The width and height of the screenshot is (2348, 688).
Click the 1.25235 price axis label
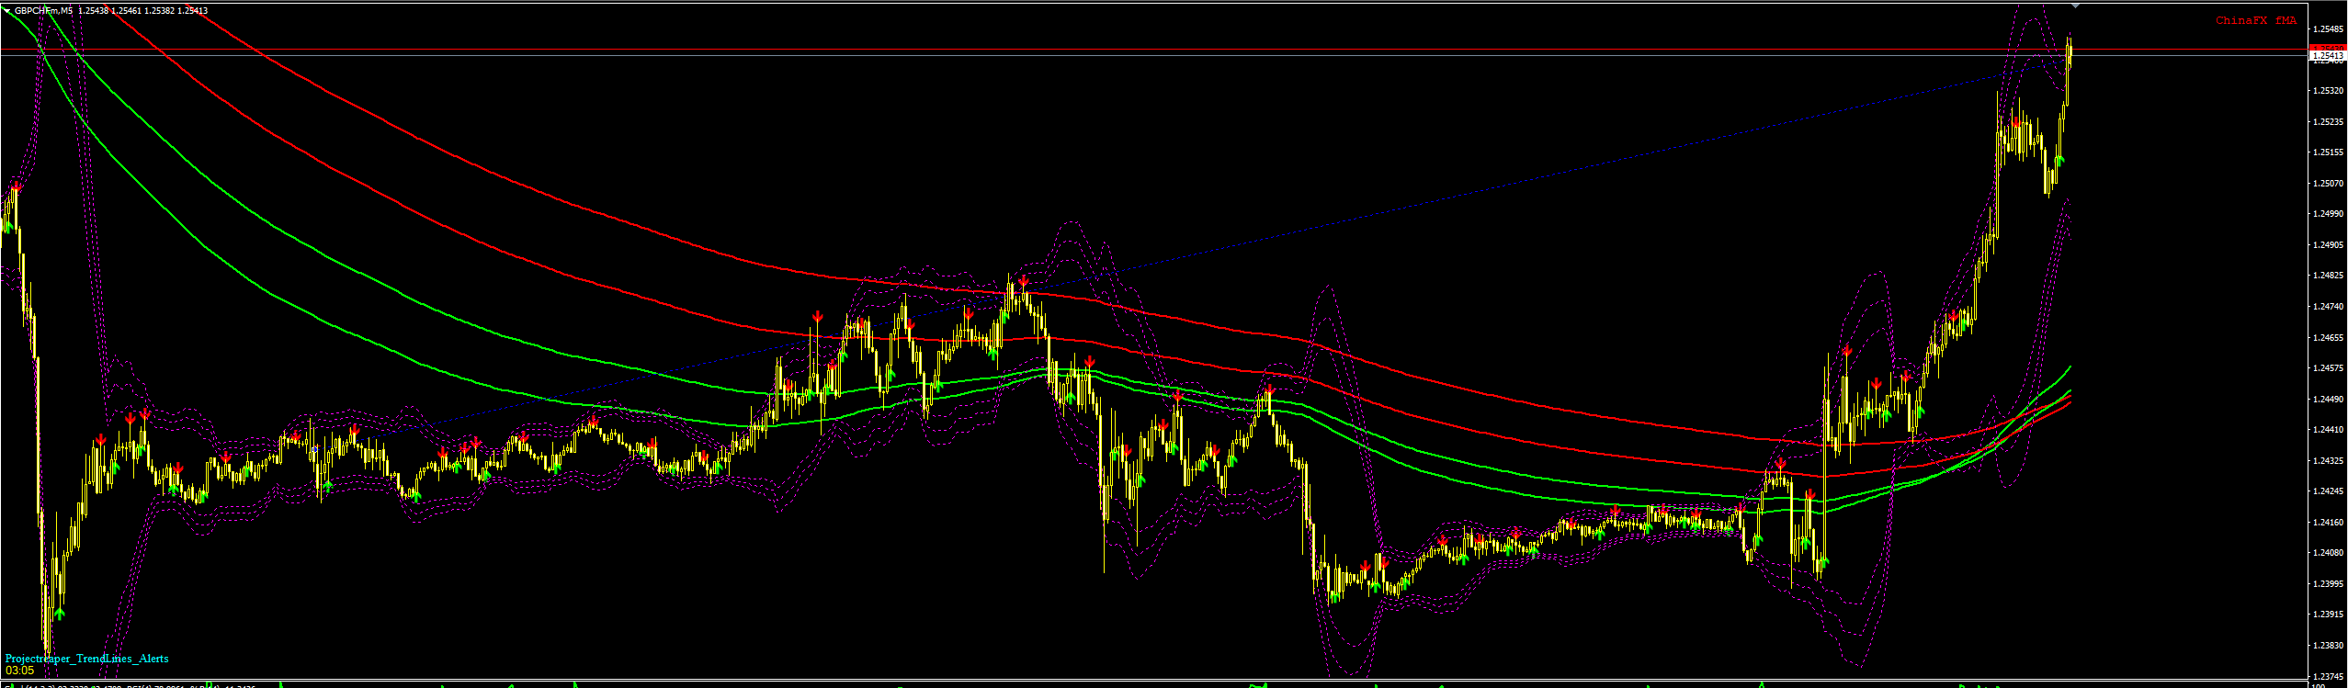2327,121
